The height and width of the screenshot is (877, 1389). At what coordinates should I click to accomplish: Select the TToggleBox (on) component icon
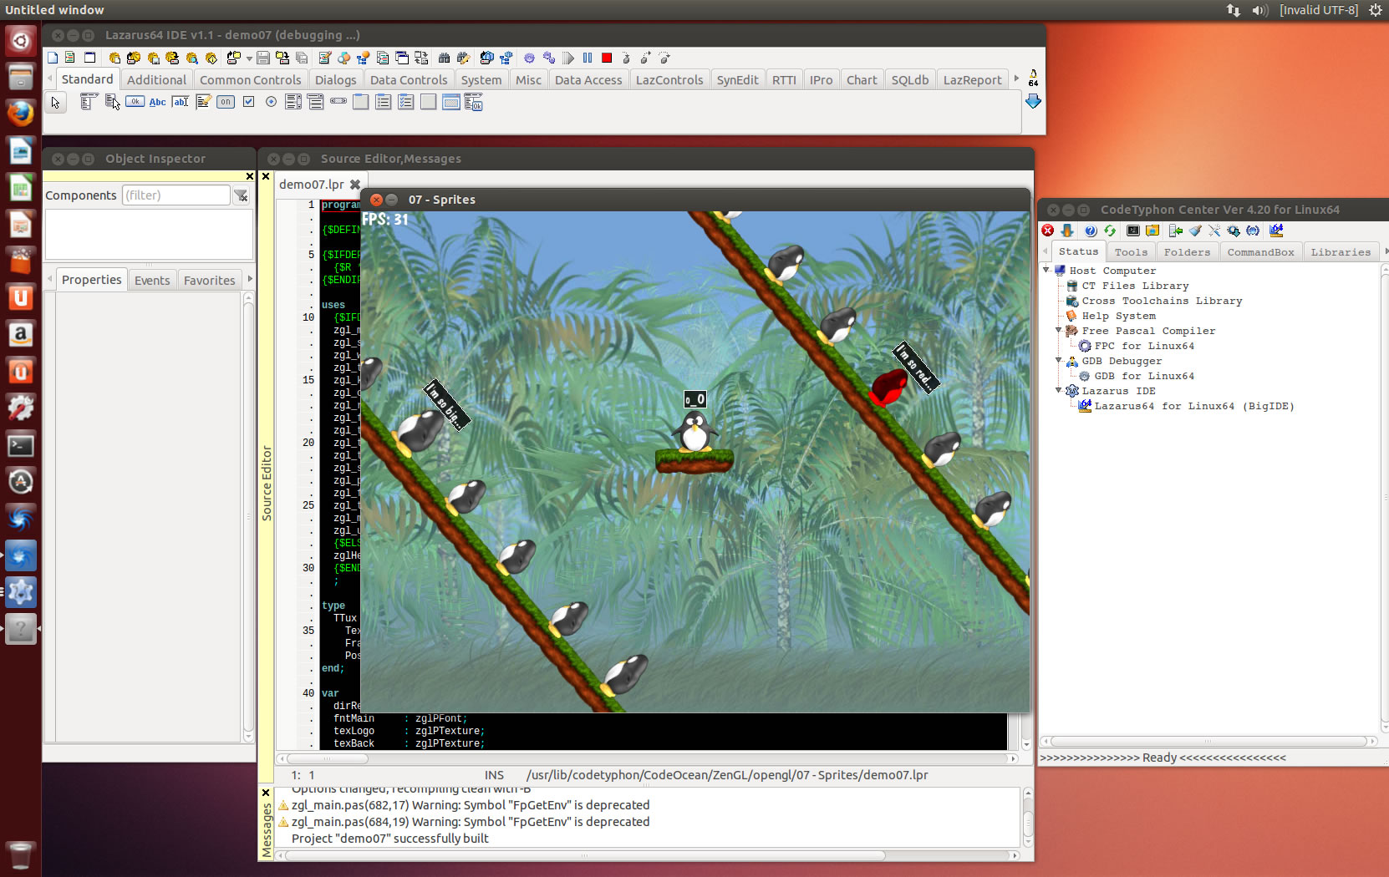[226, 102]
